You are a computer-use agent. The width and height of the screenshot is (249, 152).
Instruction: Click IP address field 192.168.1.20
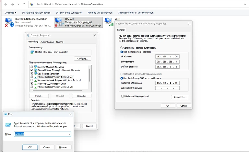pyautogui.click(x=167, y=56)
